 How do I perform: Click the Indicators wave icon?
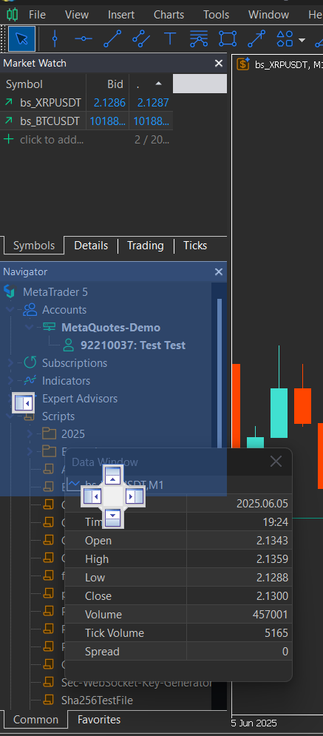[x=30, y=380]
